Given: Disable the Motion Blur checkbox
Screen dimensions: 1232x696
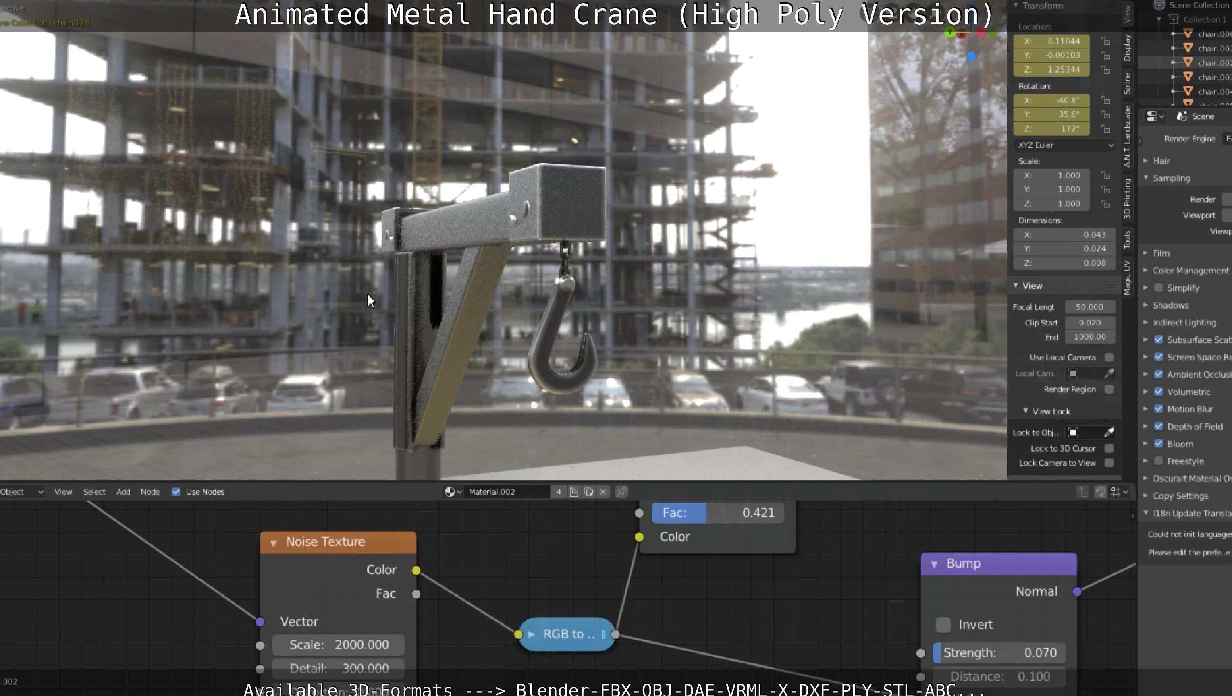Looking at the screenshot, I should point(1158,409).
